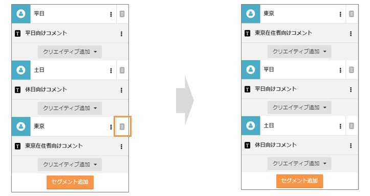
Task: Open three-dot menu for 土日 segment, right list
Action: 340,127
